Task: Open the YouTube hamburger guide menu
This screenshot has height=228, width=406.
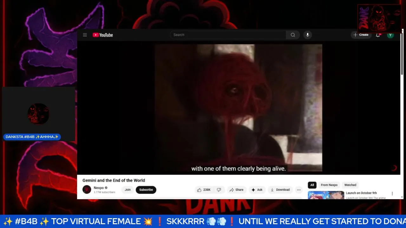Action: coord(85,35)
